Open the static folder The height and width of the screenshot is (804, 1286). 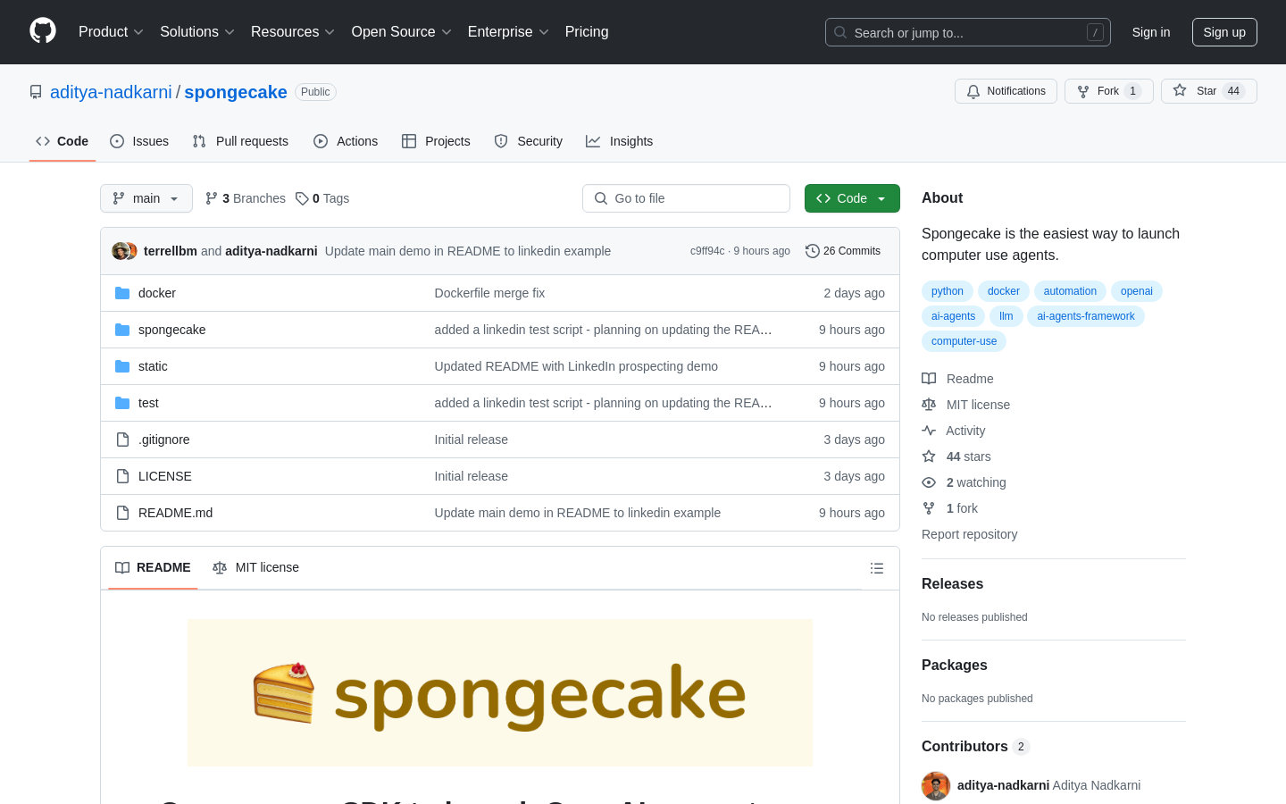(x=153, y=366)
